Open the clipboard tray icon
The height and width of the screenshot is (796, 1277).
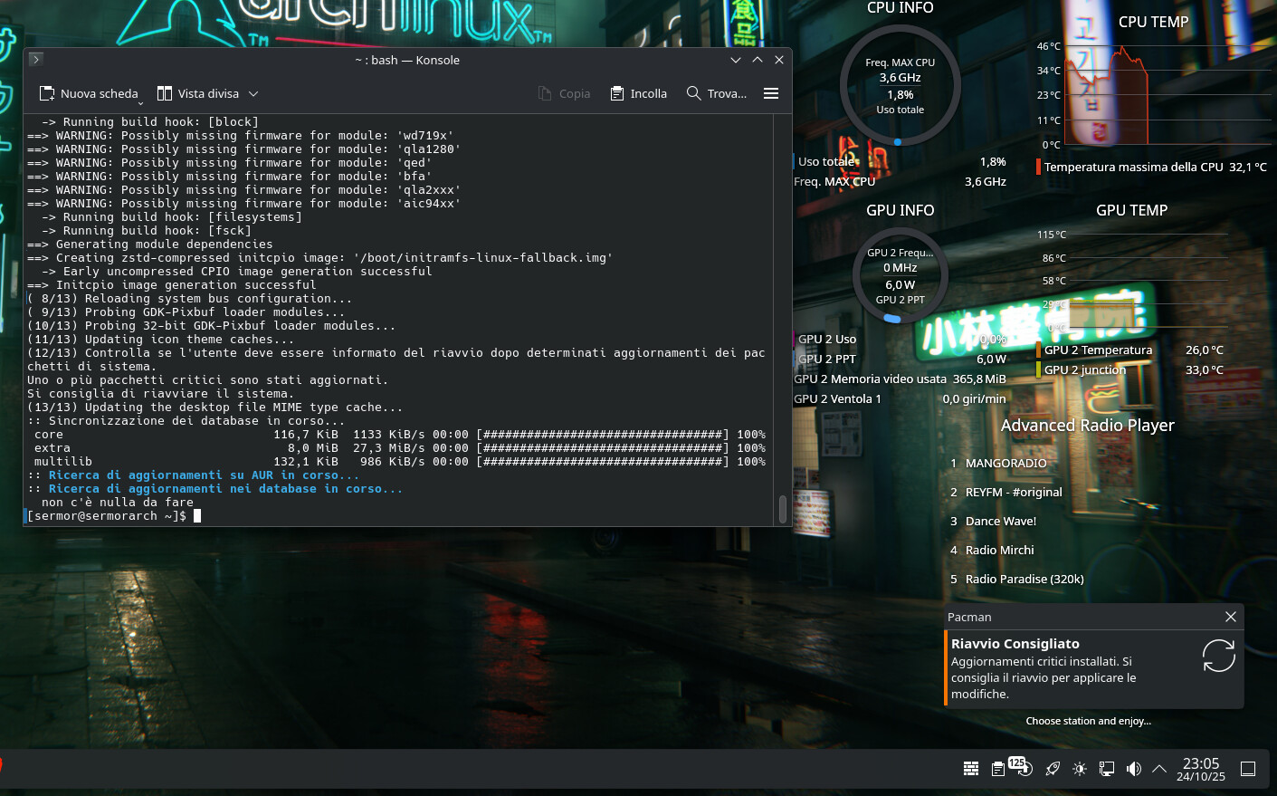(x=997, y=769)
